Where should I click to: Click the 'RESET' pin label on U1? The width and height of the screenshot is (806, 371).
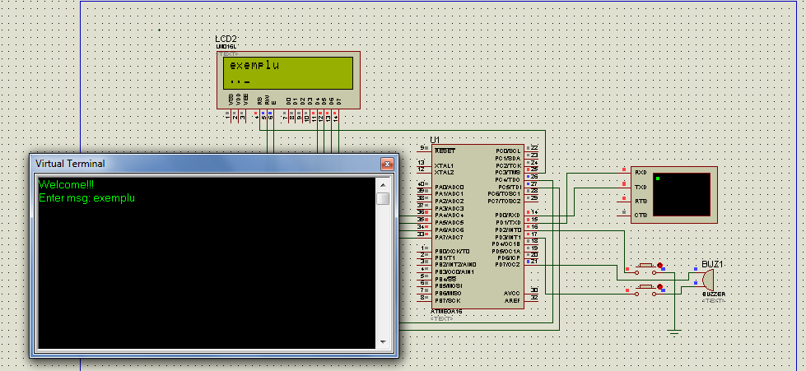445,151
